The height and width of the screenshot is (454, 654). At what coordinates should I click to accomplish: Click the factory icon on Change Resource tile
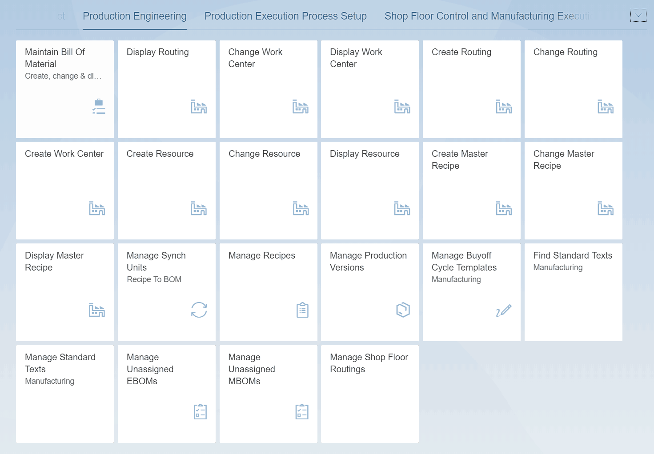[x=301, y=208]
